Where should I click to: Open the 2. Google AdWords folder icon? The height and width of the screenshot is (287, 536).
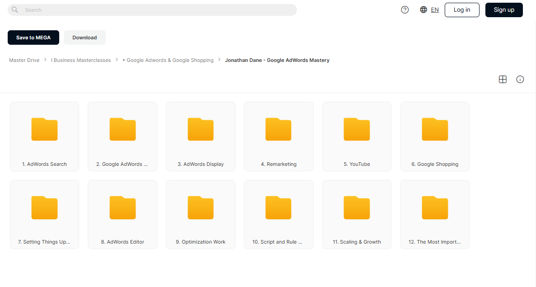tap(122, 129)
